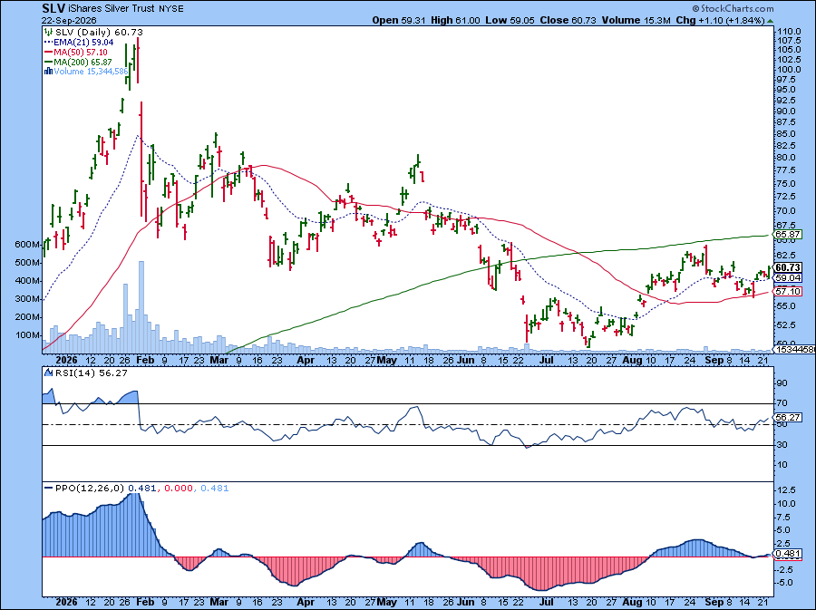
Task: Click the -2.5 label on the PPO axis
Action: [x=786, y=569]
